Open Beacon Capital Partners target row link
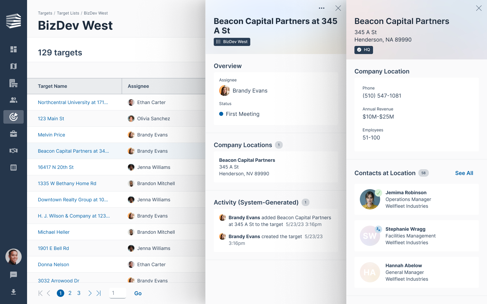The width and height of the screenshot is (487, 304). tap(73, 151)
